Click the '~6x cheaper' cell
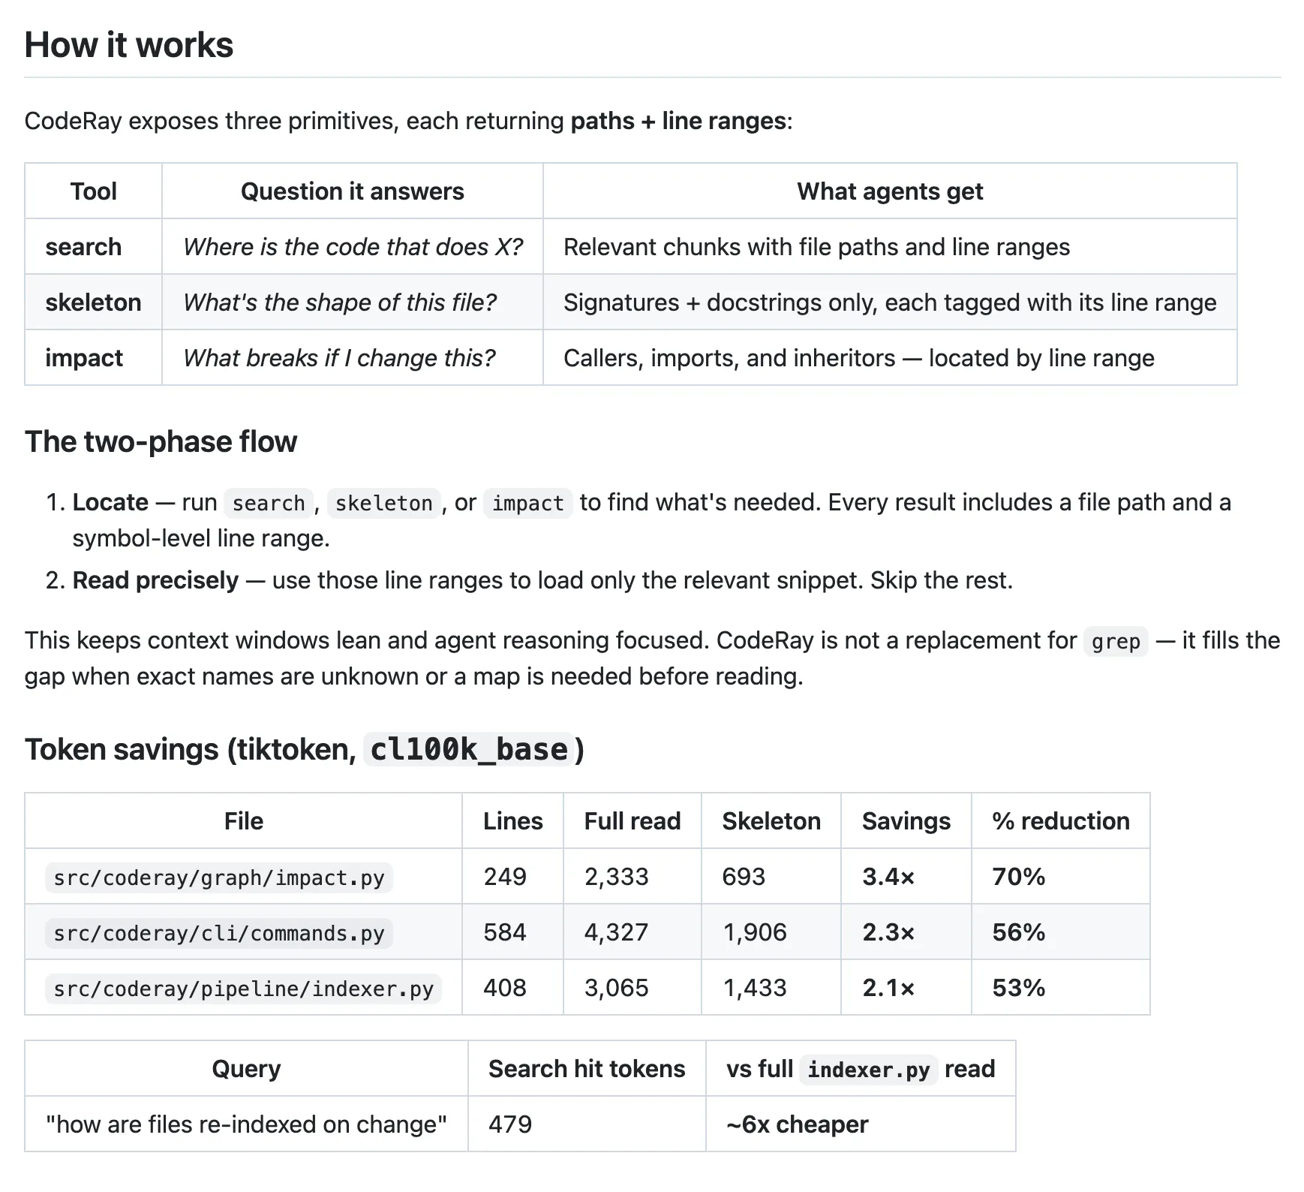 click(x=861, y=1124)
